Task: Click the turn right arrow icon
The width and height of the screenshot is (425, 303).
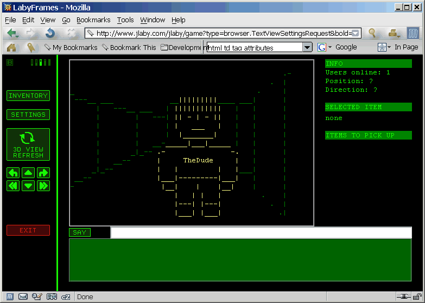Action: tap(43, 173)
